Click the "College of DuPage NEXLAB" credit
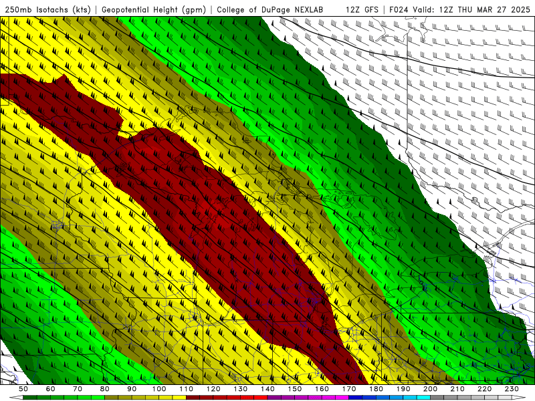The image size is (535, 401). 270,9
